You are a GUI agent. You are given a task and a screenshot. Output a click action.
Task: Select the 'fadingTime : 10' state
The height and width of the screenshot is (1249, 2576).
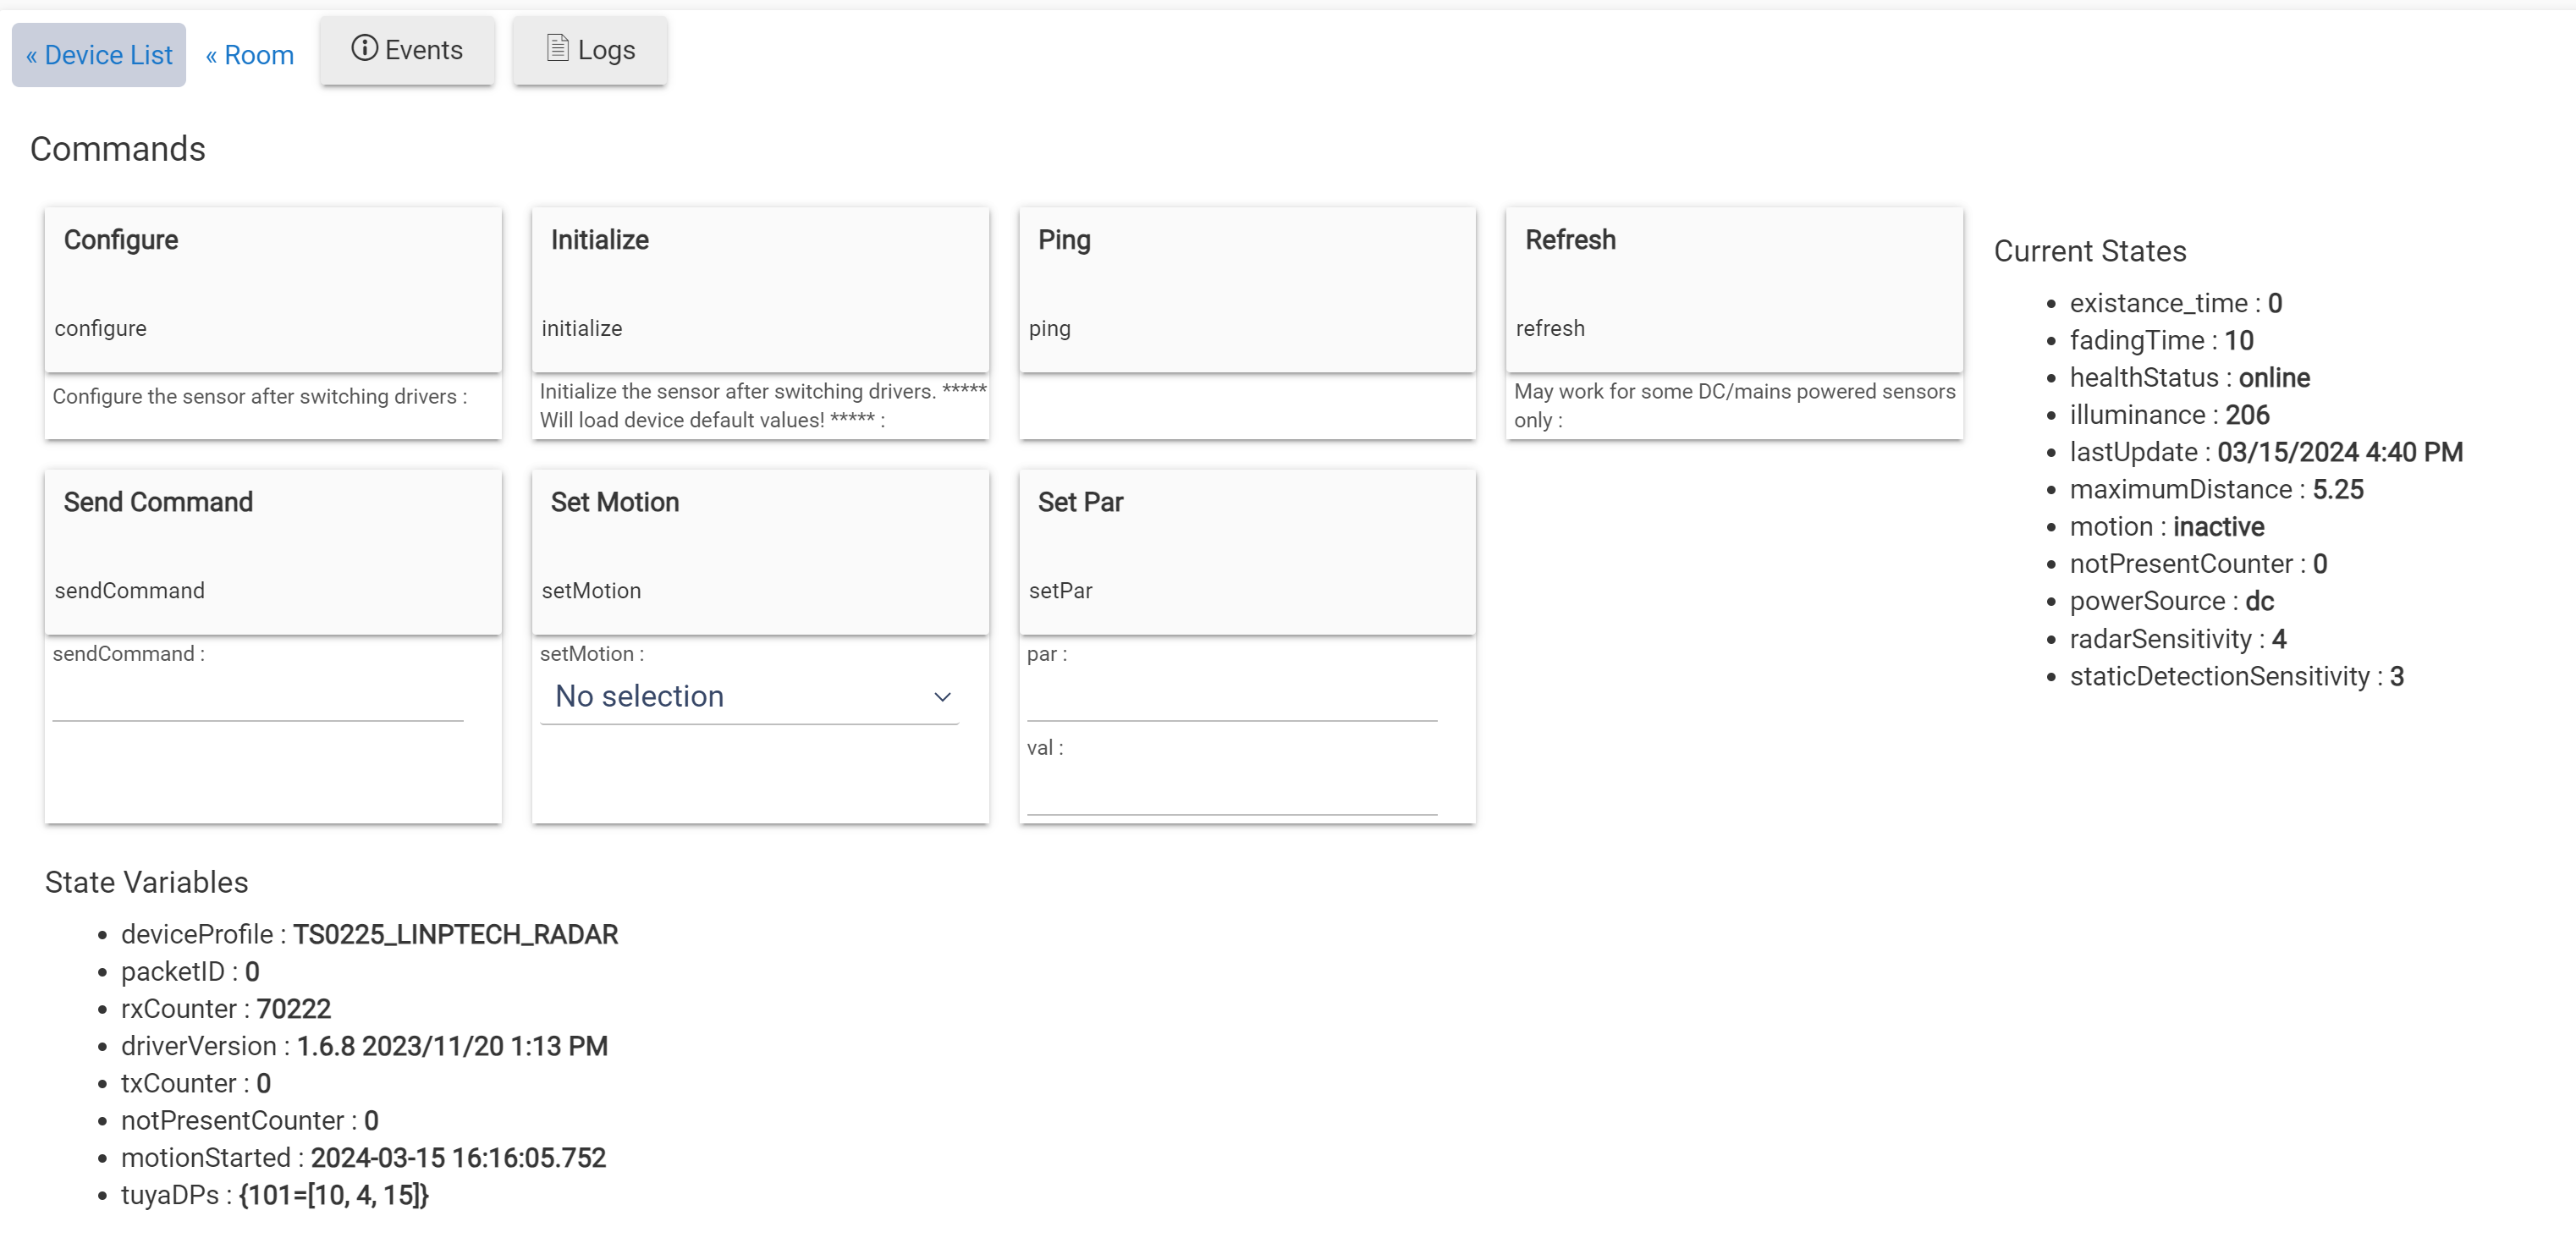click(x=2162, y=340)
